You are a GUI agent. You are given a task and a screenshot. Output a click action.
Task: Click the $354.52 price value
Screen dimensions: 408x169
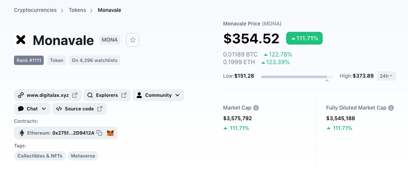coord(251,39)
